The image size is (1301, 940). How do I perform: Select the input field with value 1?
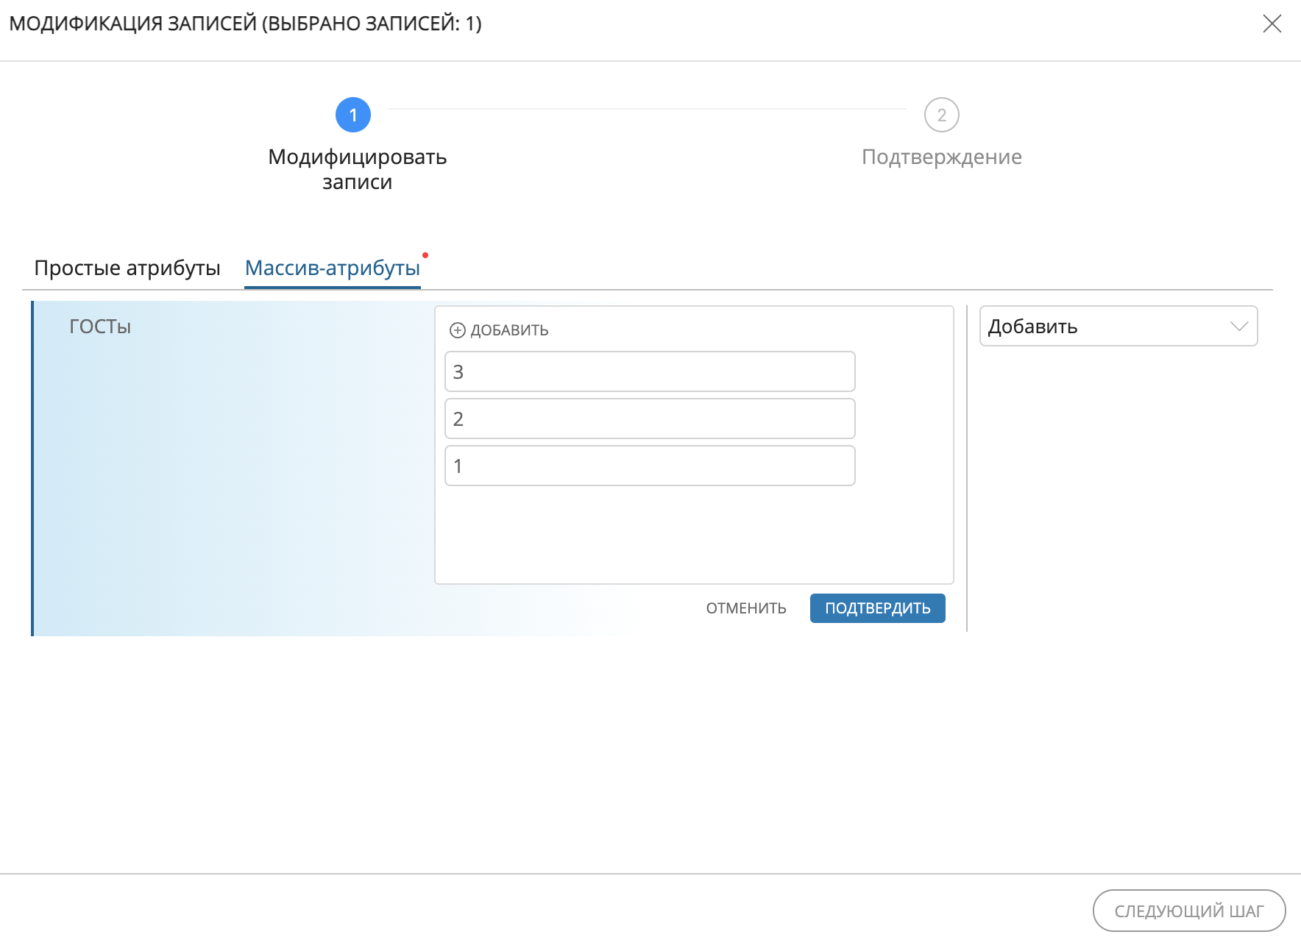[649, 466]
